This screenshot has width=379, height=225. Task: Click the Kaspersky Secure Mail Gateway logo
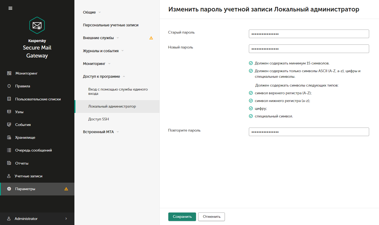[37, 25]
